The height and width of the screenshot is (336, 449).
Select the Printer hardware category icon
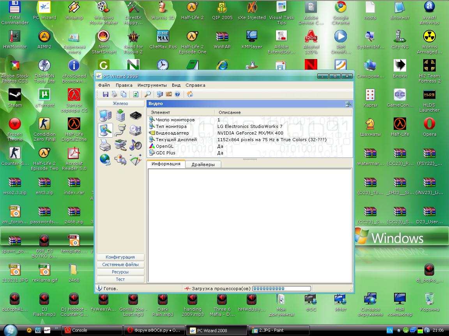click(105, 145)
